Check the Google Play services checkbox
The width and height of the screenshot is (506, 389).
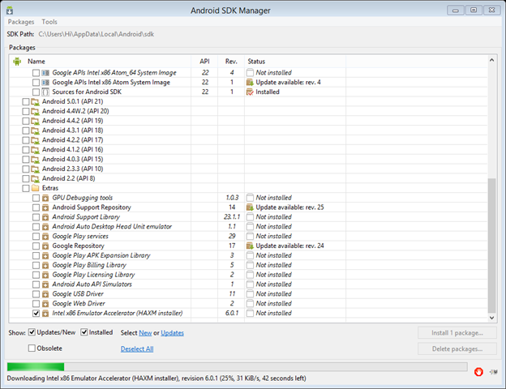click(x=35, y=236)
